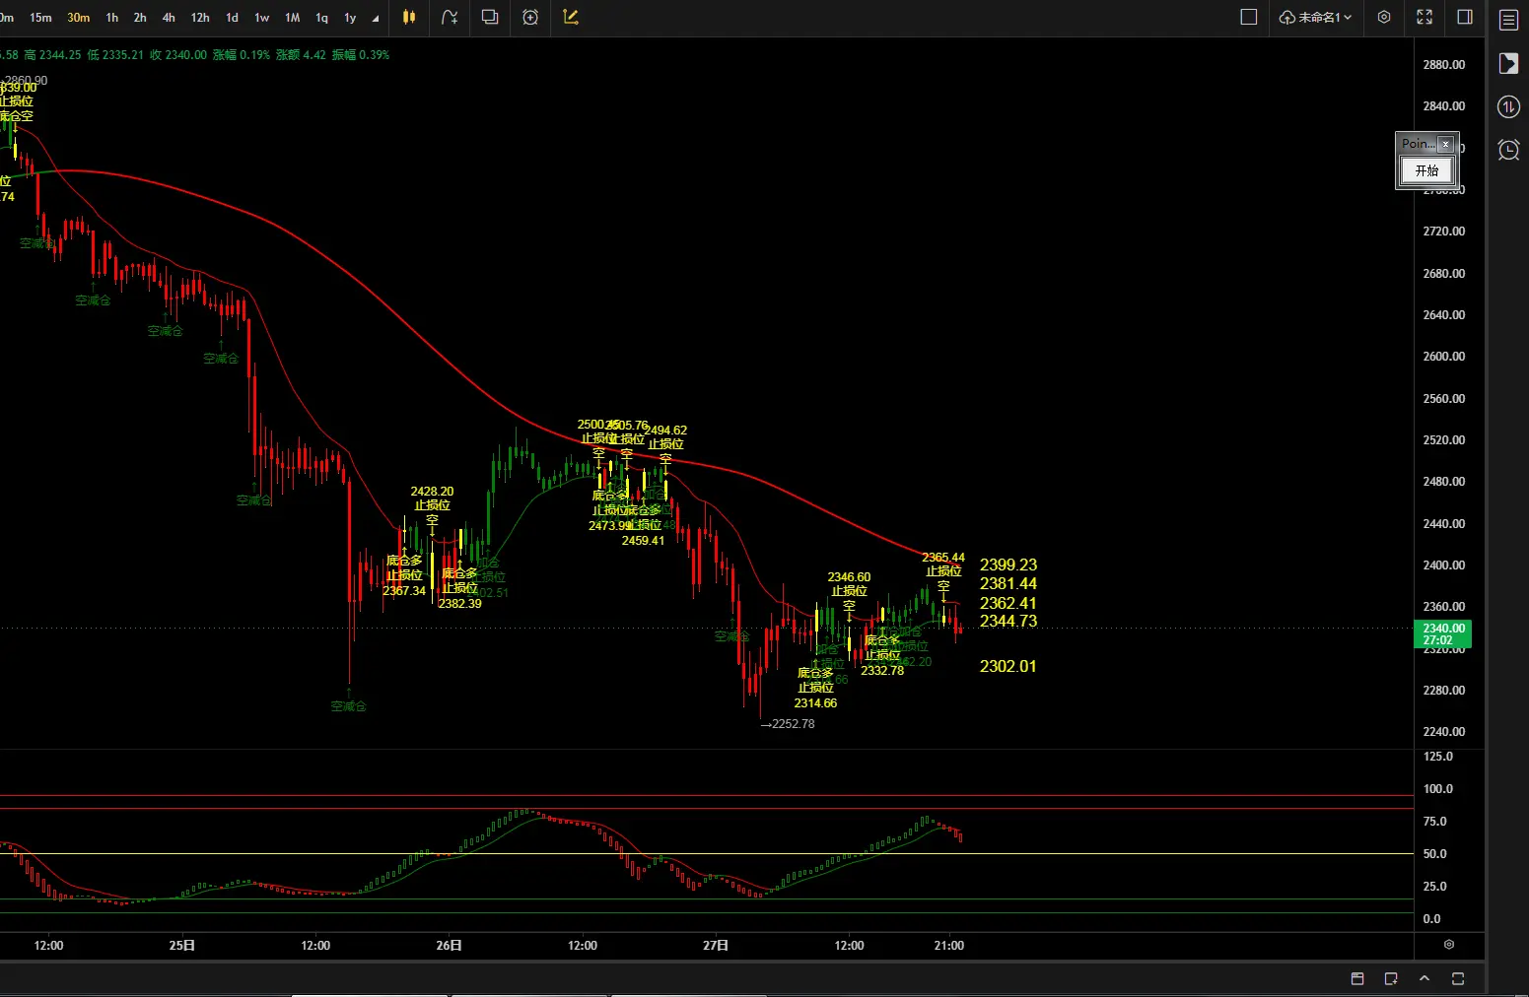Open the alarm clock alerts panel
The width and height of the screenshot is (1529, 997).
click(1508, 150)
